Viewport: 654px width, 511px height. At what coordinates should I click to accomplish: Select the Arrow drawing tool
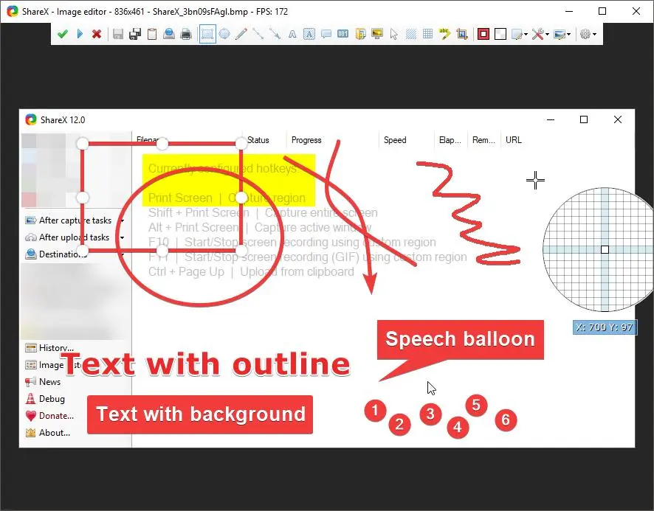(x=275, y=34)
